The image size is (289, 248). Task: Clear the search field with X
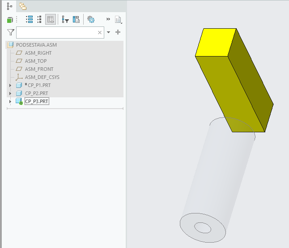(x=100, y=32)
